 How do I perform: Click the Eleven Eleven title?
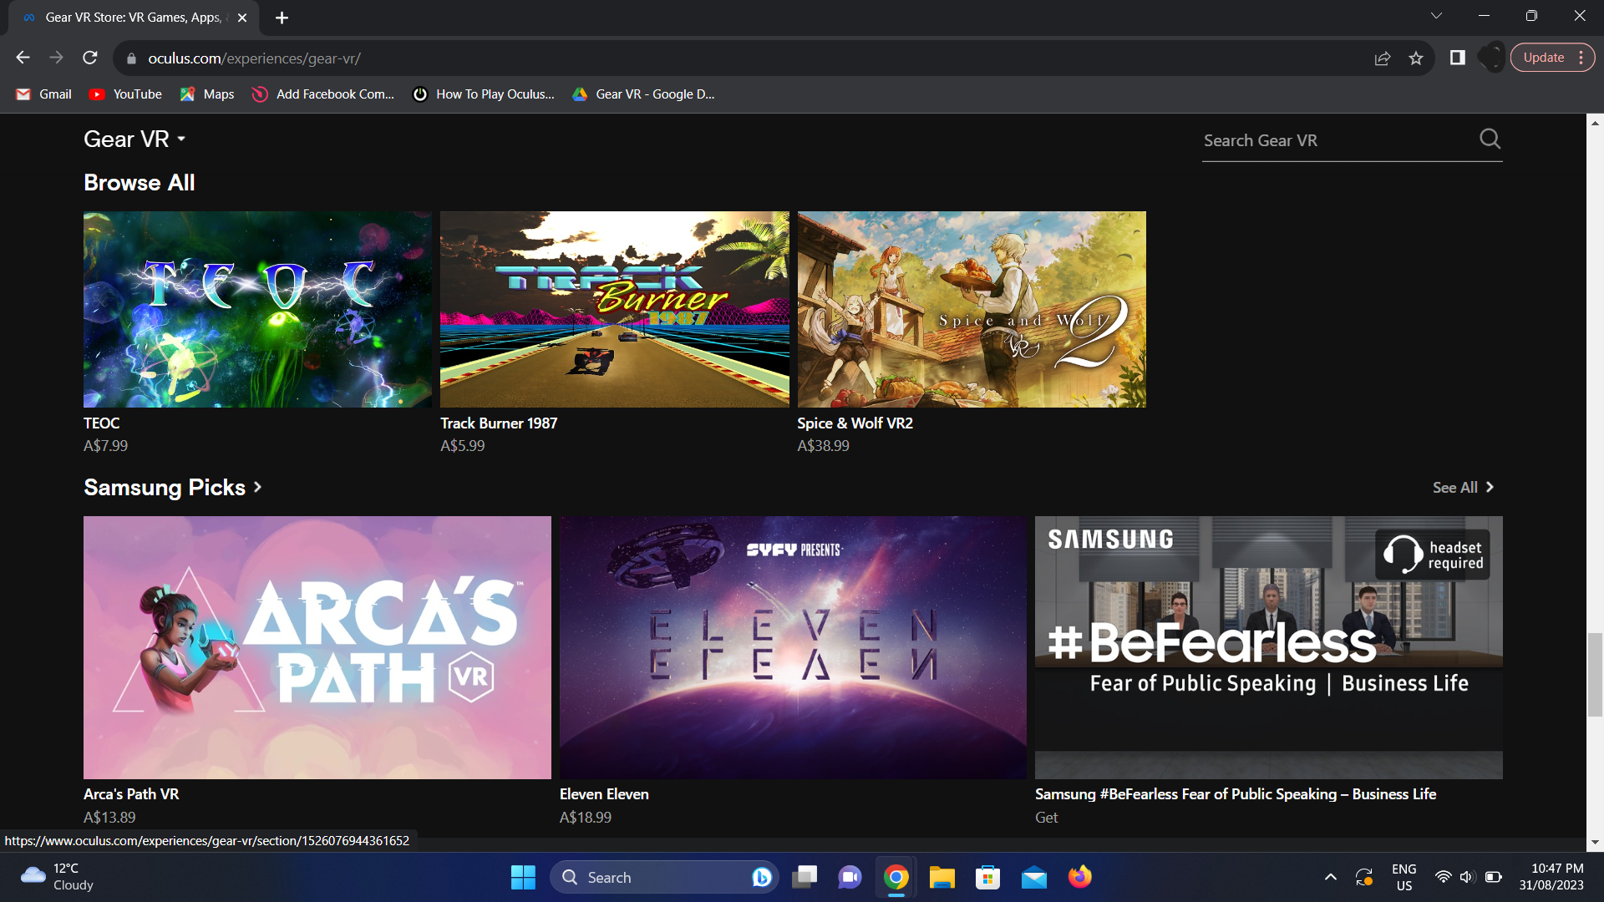pyautogui.click(x=604, y=794)
